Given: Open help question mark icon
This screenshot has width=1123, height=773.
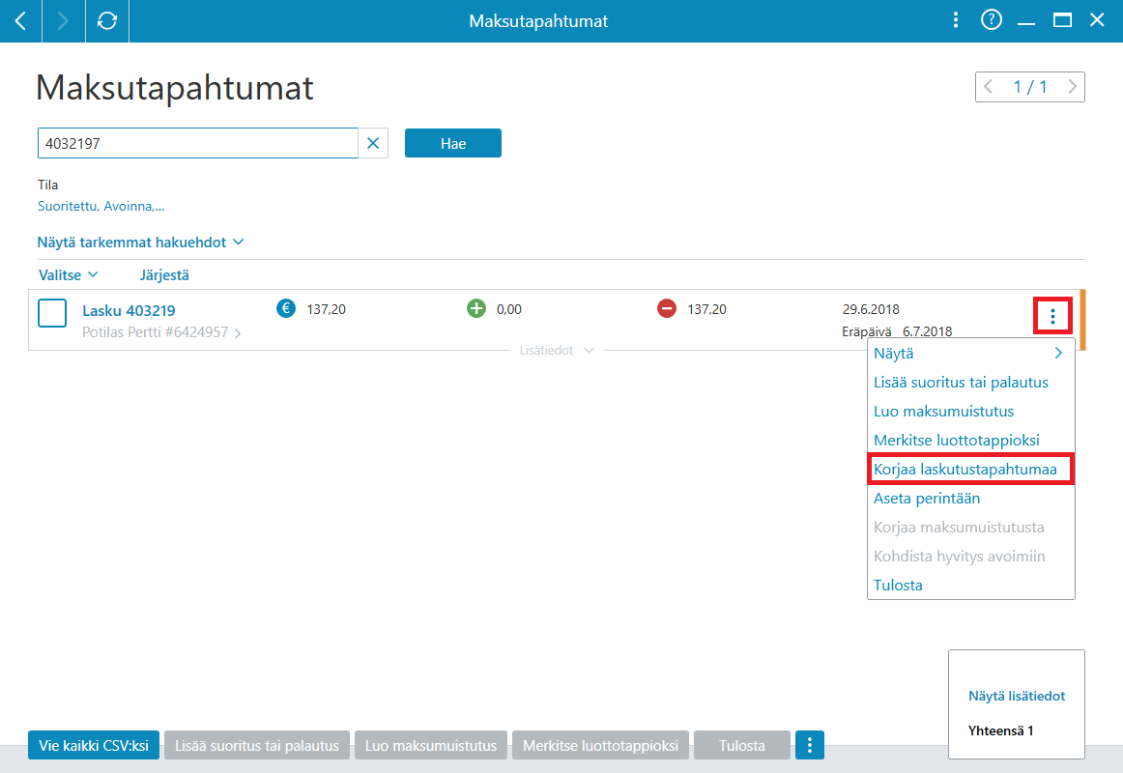Looking at the screenshot, I should click(x=992, y=20).
